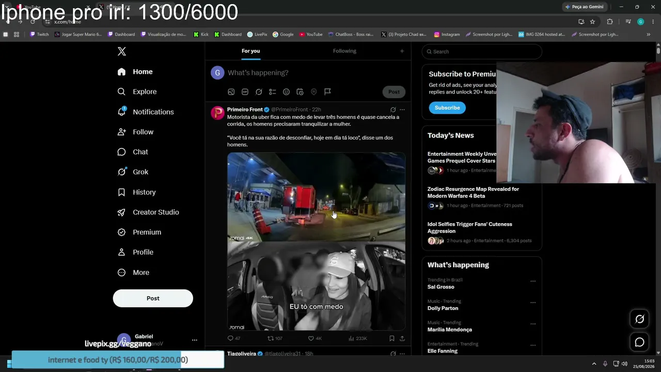Add a GIF to the post
The image size is (661, 372).
245,92
